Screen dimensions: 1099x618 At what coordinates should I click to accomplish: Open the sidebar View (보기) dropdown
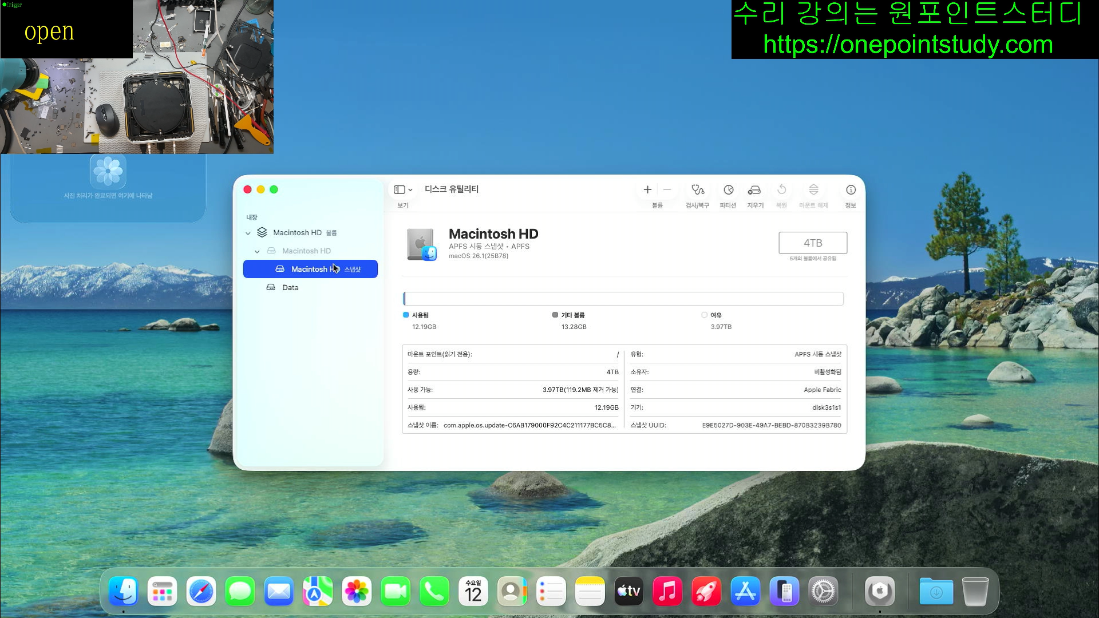click(x=403, y=190)
